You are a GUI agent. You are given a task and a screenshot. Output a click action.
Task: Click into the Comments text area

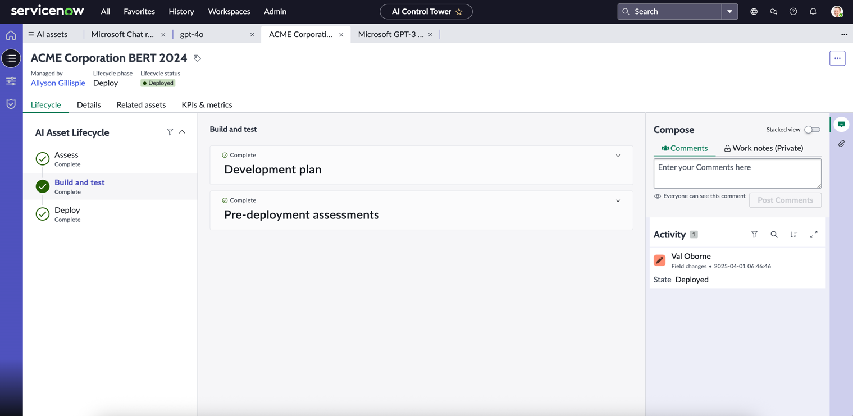click(x=737, y=173)
